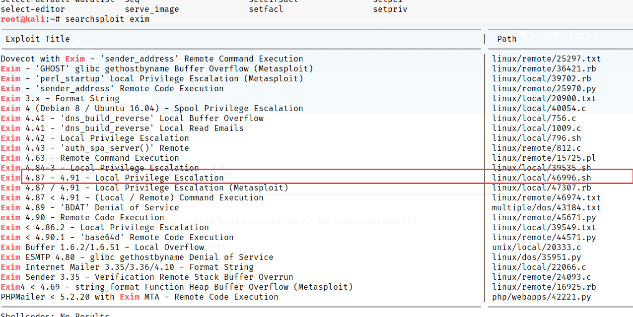Click path linux/local/1009.c

tap(537, 128)
